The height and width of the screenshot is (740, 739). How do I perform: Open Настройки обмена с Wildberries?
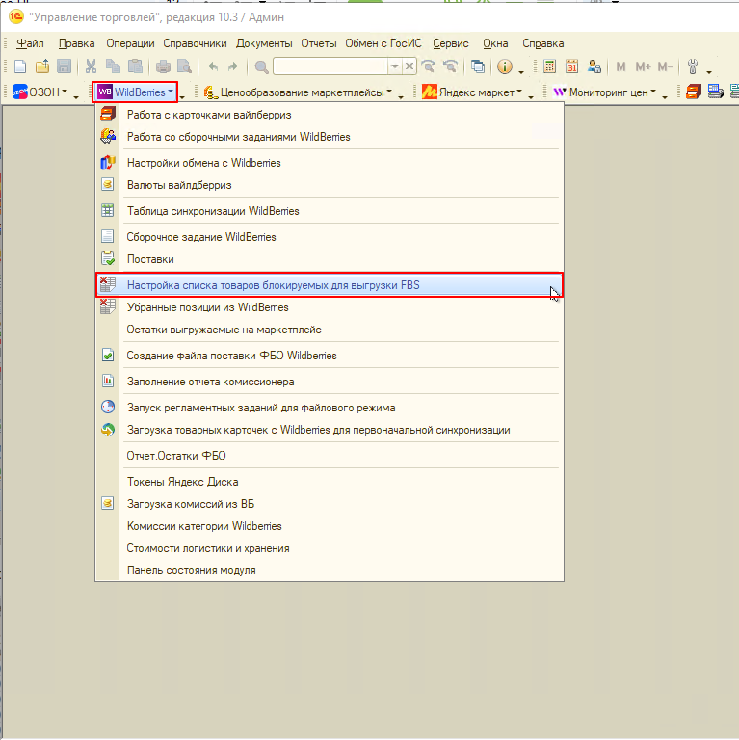click(x=330, y=163)
